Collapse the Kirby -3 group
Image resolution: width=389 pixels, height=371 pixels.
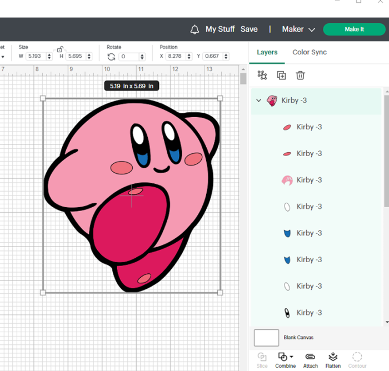coord(258,101)
